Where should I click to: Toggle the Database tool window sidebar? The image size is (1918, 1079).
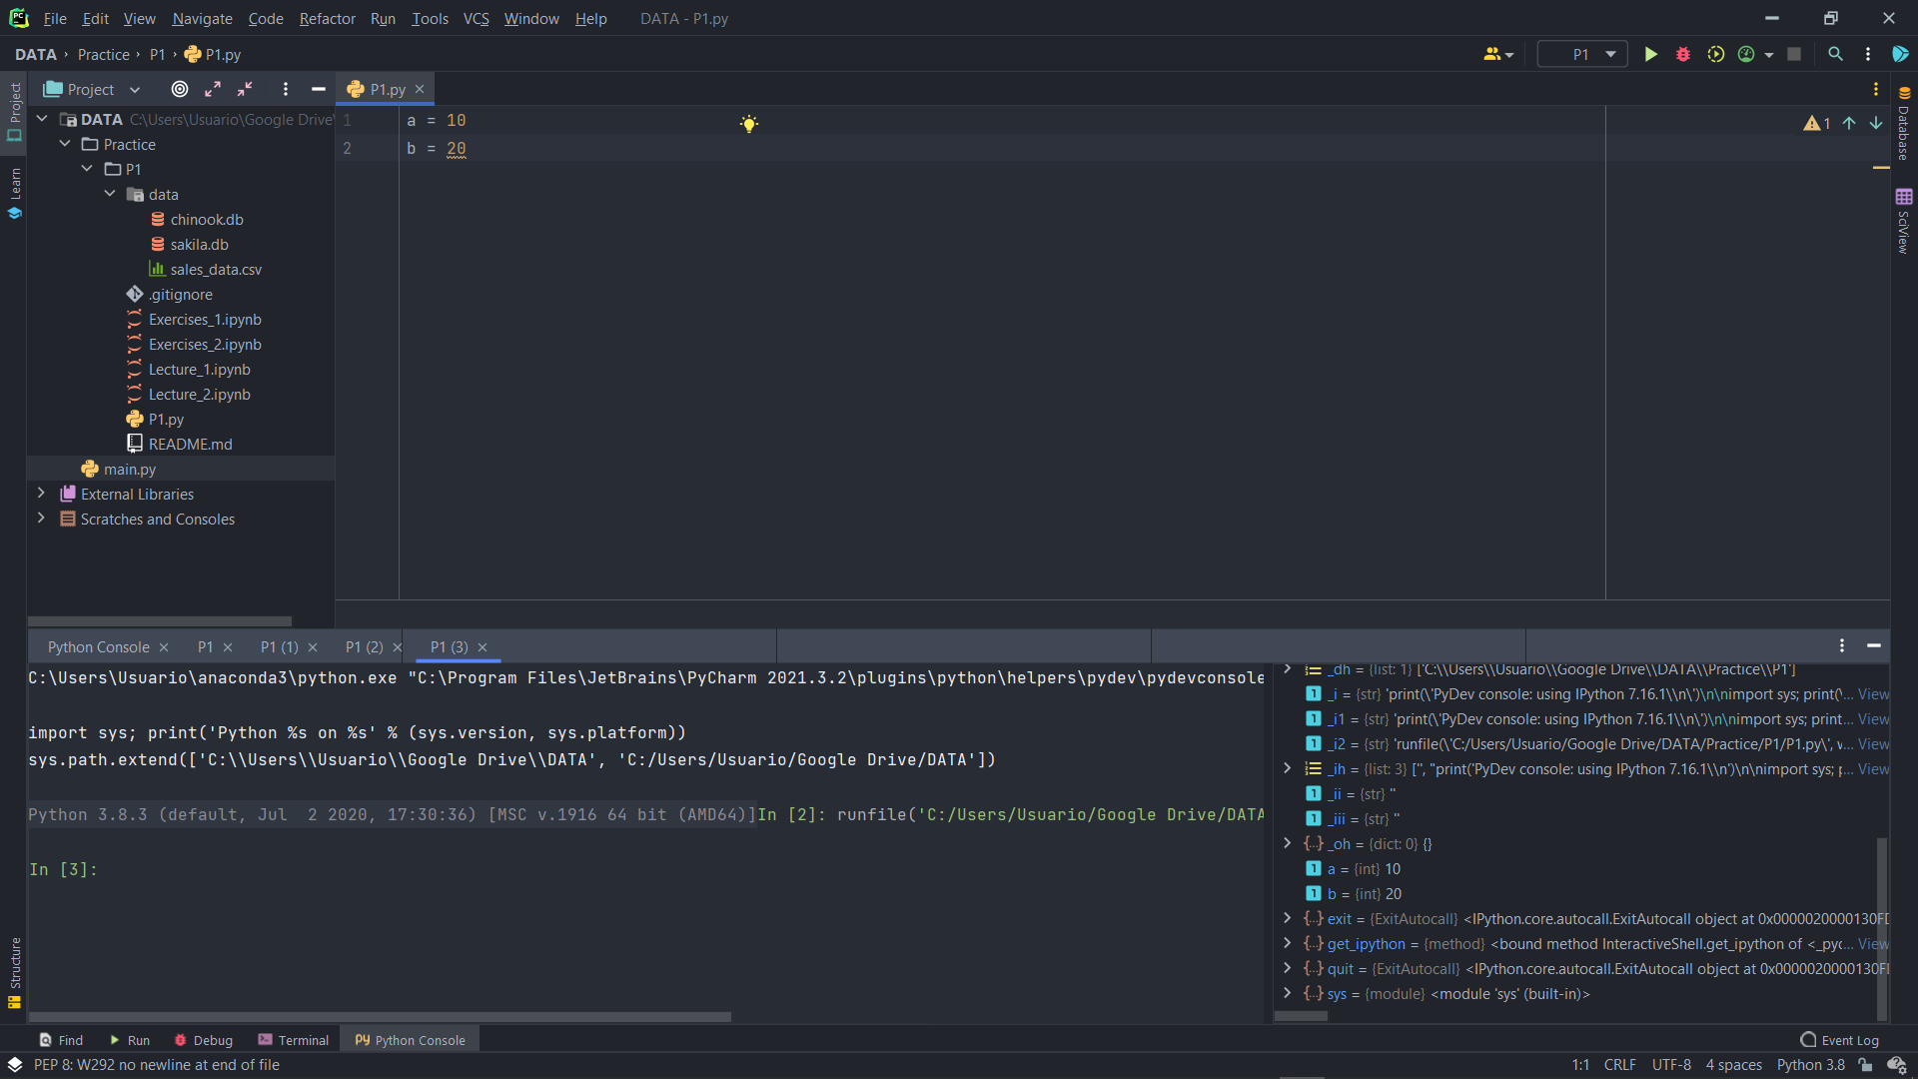pos(1904,125)
